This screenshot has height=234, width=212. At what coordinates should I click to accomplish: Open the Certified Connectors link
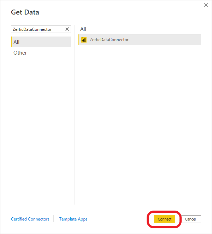30,219
